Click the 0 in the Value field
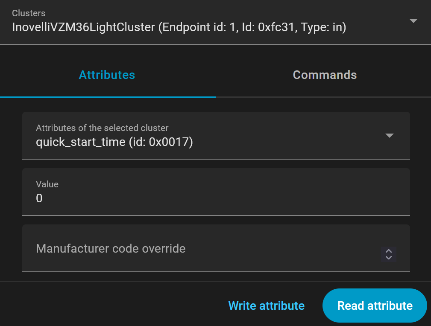This screenshot has height=326, width=431. (39, 198)
